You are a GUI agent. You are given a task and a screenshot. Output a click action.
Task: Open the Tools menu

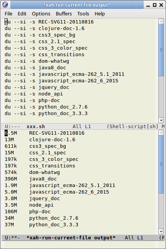pyautogui.click(x=83, y=14)
